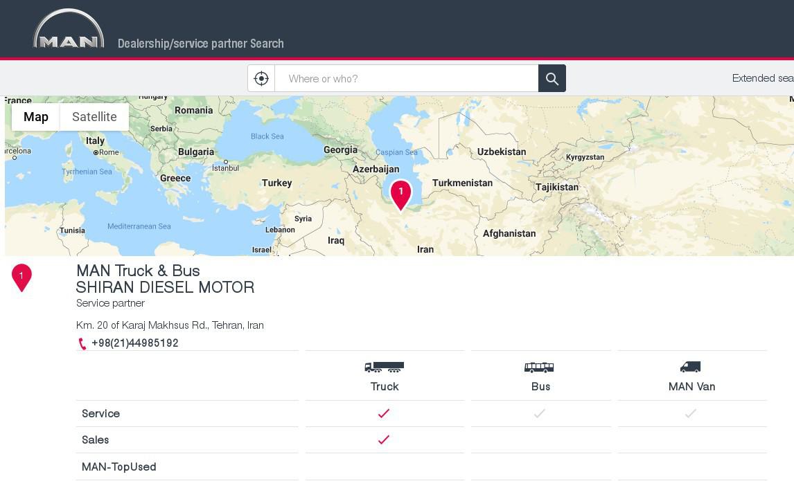Click the Uzbekistan label on the map

[x=502, y=152]
